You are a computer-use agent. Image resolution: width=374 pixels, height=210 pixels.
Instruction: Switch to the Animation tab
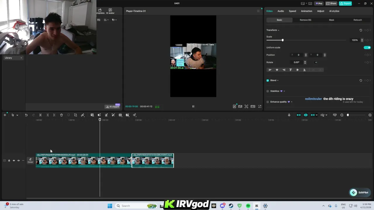click(307, 11)
